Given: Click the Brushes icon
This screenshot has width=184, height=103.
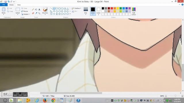Looking at the screenshot, I should tap(45, 9).
